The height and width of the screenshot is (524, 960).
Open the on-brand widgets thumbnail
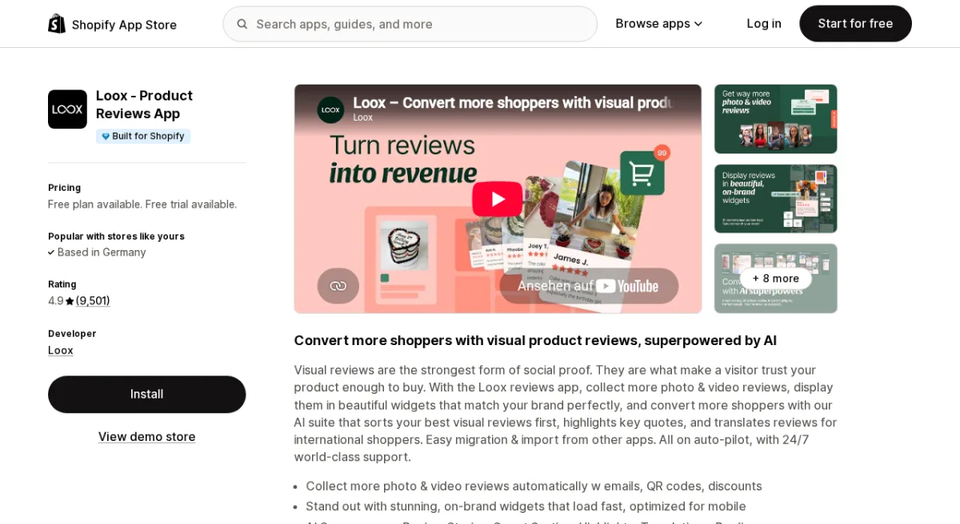click(x=776, y=199)
